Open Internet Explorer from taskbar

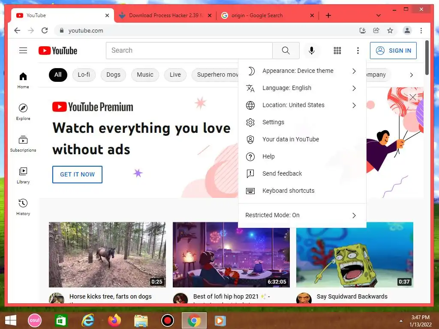pos(88,320)
